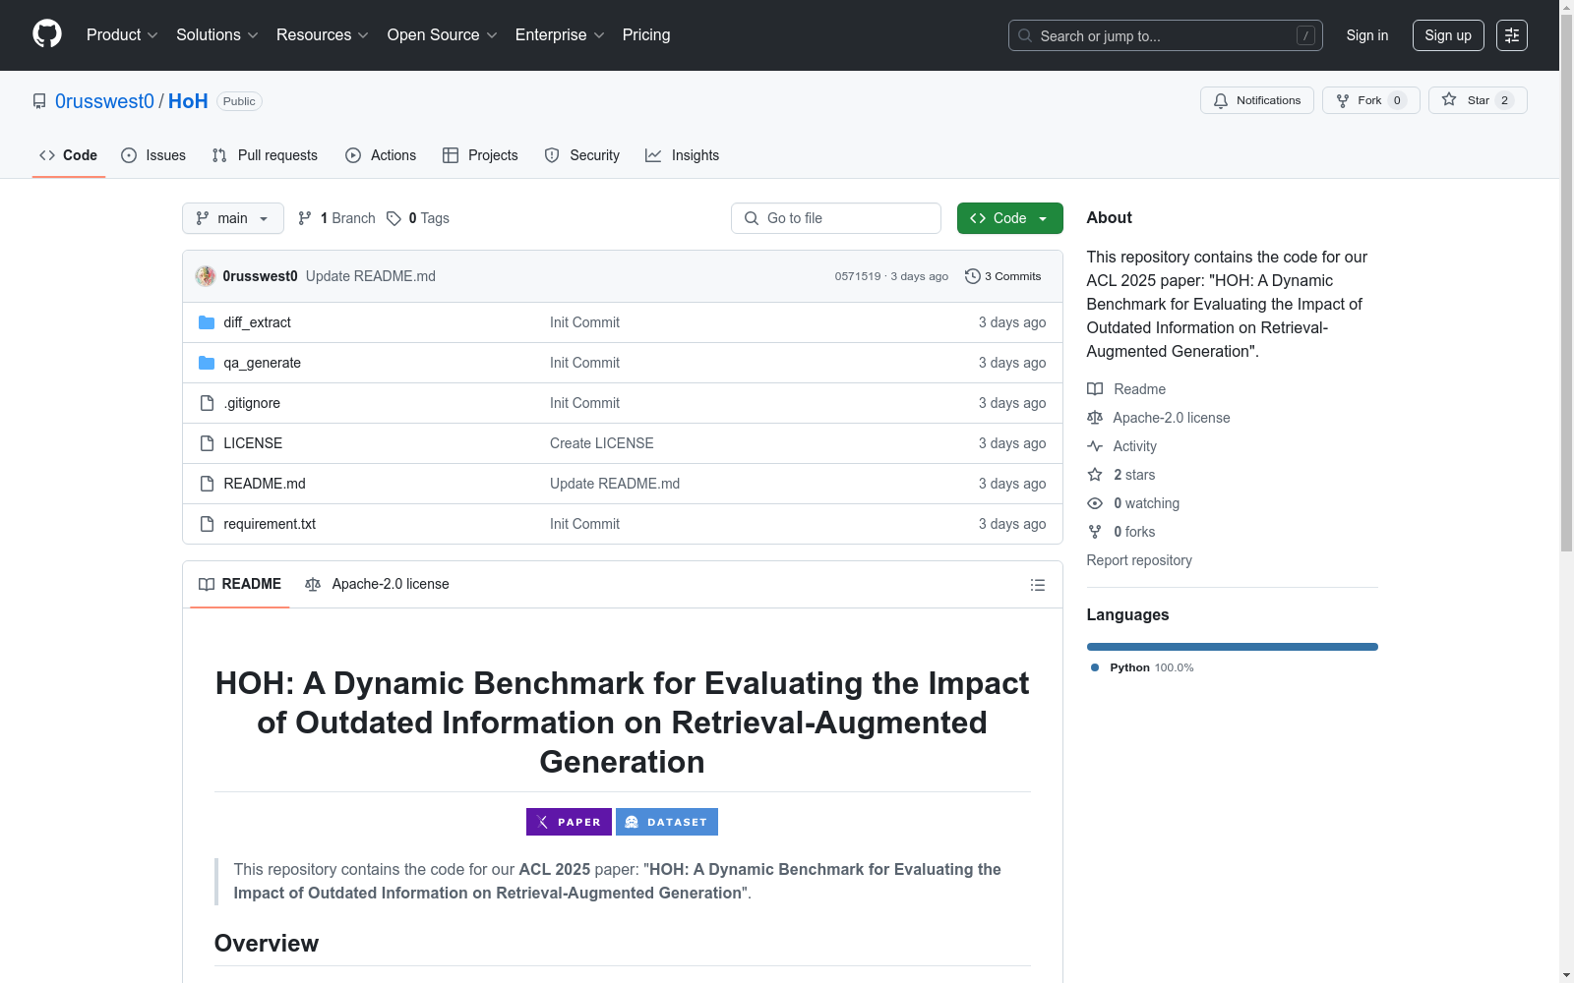
Task: Open the PAPER badge
Action: pos(569,822)
